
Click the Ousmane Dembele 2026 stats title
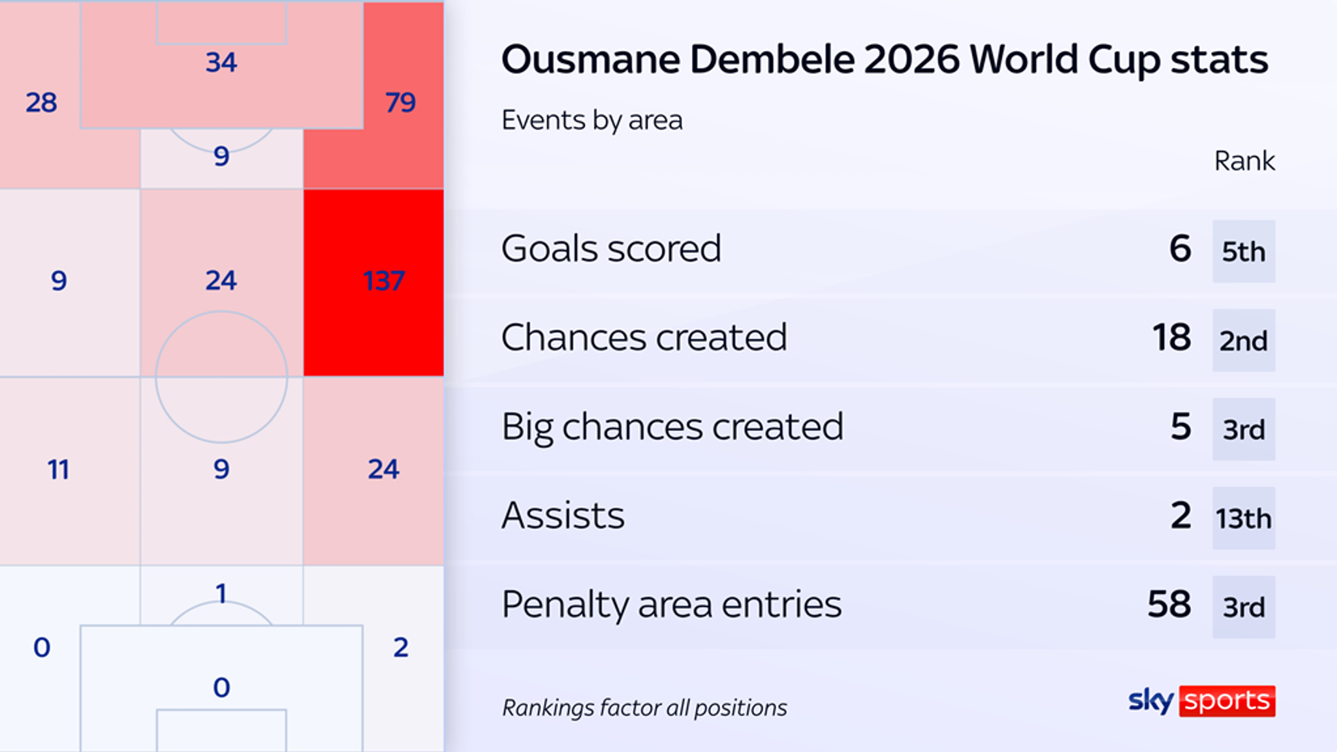(885, 60)
